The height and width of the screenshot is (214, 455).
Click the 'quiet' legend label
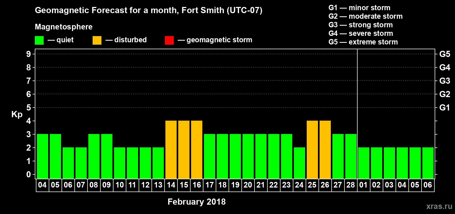65,40
